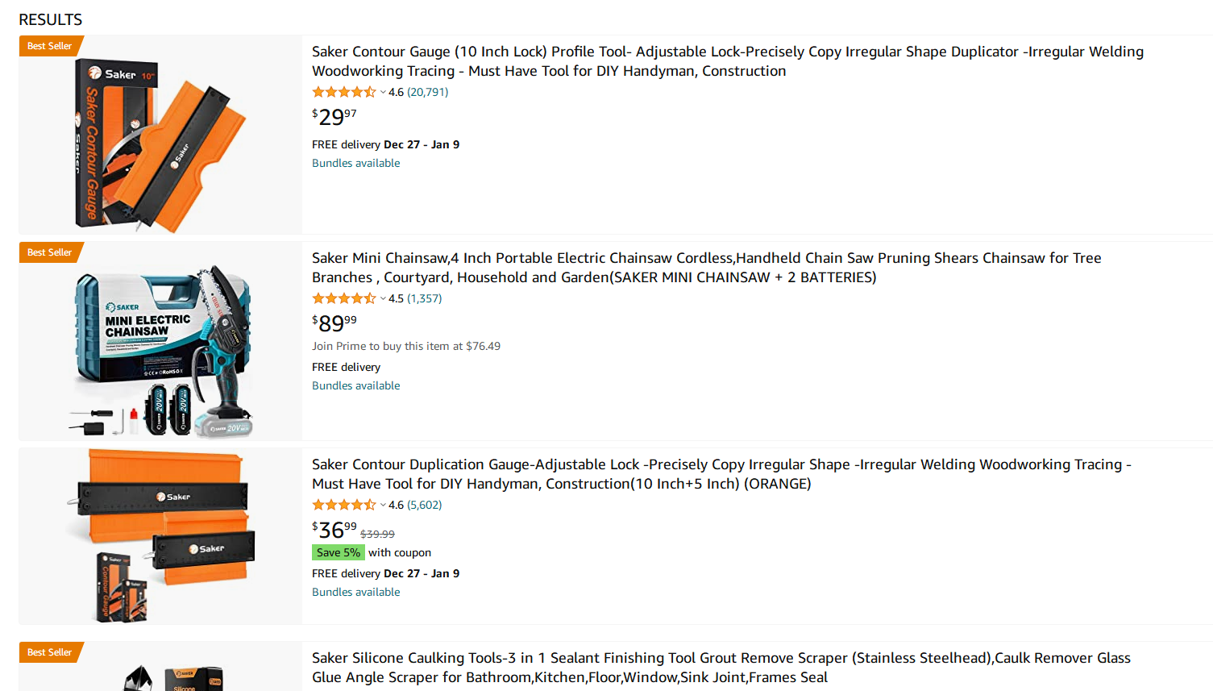Click the $29.97 price
This screenshot has height=691, width=1213.
(x=334, y=117)
